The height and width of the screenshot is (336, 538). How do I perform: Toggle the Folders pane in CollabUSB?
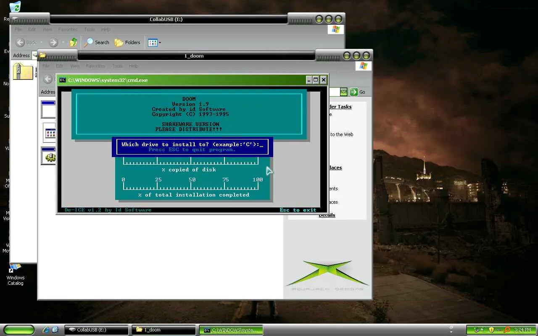click(127, 42)
